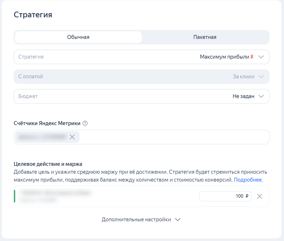Click the disabled chevron on С оплатой field
Screen dimensions: 284x241
[x=261, y=76]
